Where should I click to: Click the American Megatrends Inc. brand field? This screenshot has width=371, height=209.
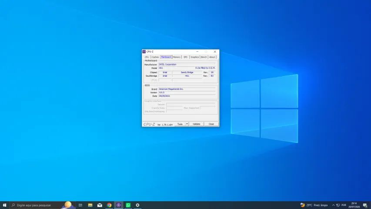(187, 89)
